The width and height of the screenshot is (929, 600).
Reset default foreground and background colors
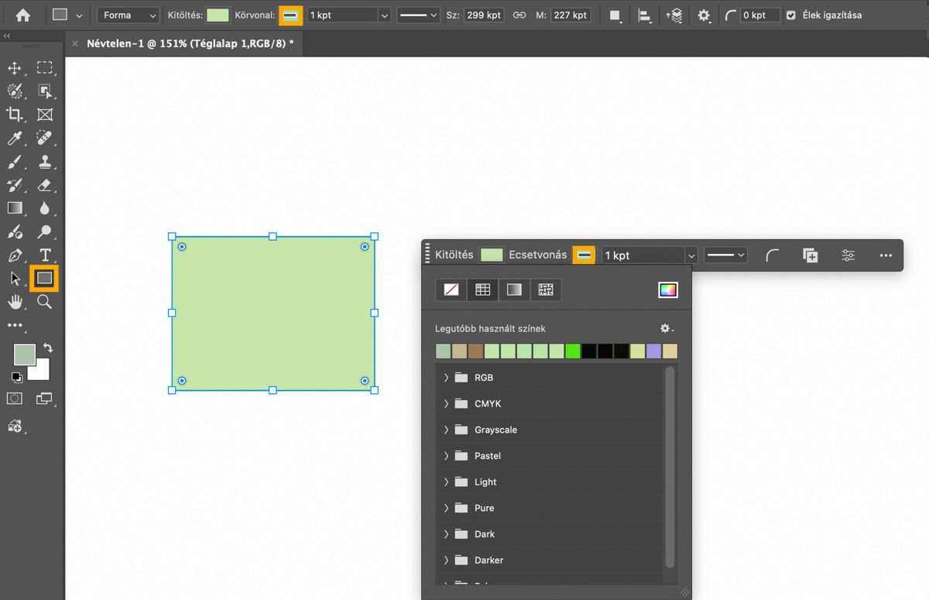(17, 377)
